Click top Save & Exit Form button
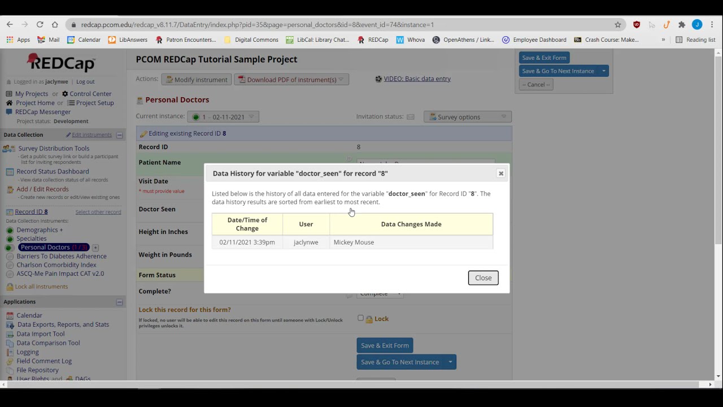This screenshot has width=723, height=407. click(x=544, y=58)
